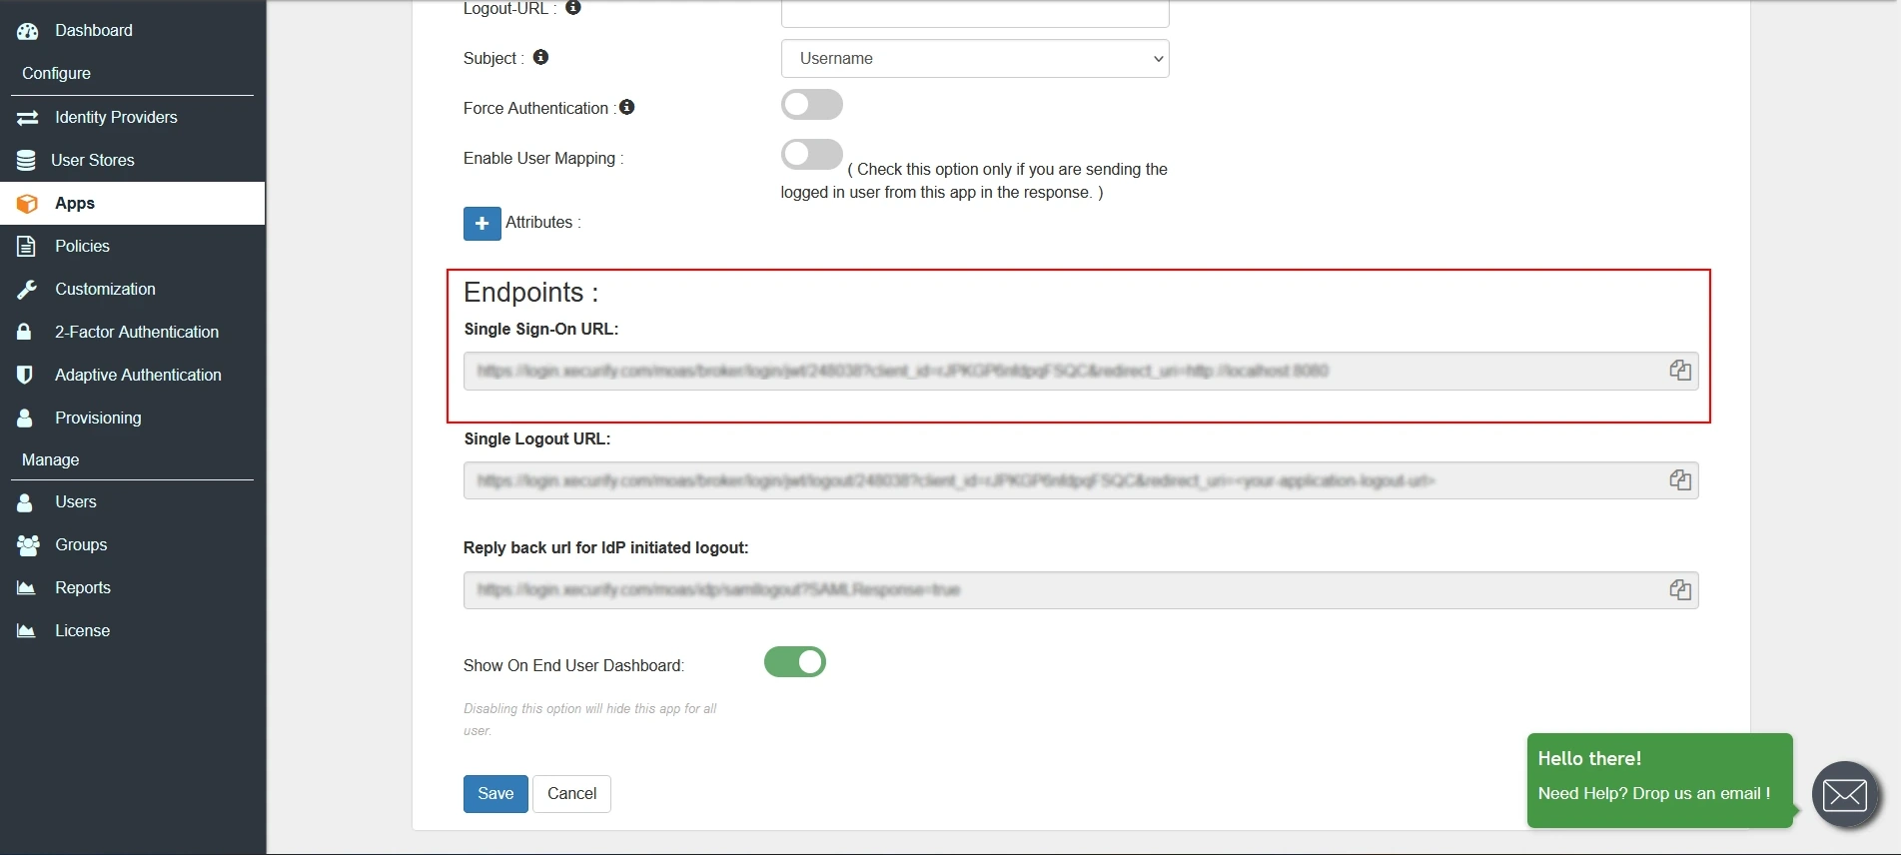Viewport: 1901px width, 855px height.
Task: Click the Attributes label
Action: 542,223
